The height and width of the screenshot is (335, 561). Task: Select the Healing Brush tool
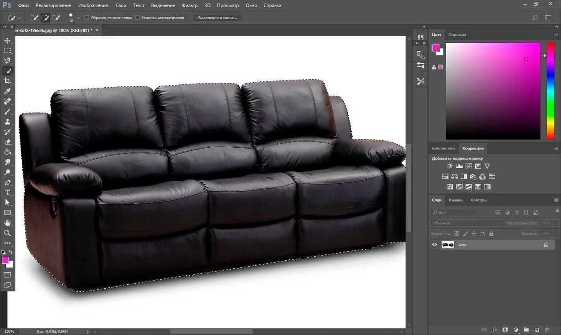point(7,101)
